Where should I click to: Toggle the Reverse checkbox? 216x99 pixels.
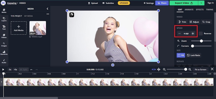click(201, 34)
